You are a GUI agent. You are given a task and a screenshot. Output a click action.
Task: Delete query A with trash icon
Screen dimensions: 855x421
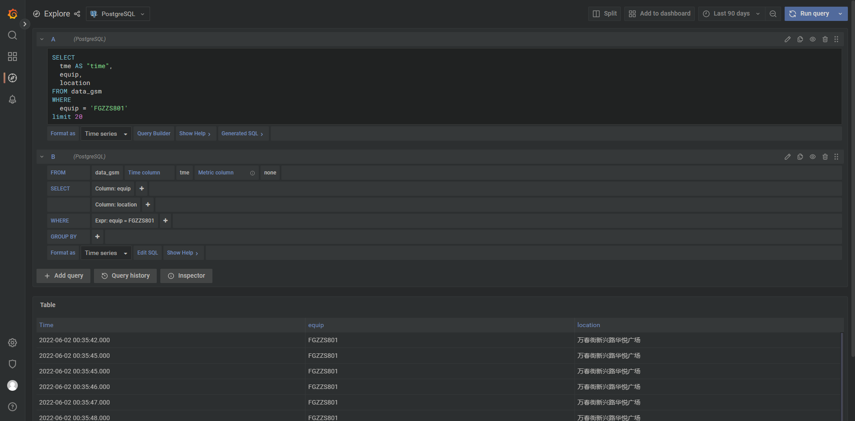tap(825, 39)
